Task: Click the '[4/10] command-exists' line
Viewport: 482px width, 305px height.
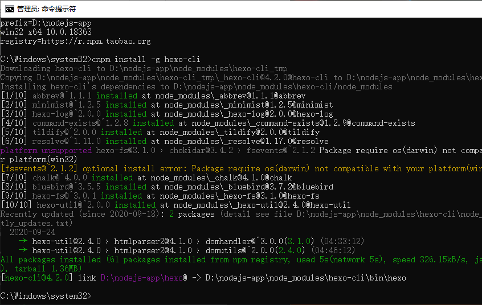Action: 208,123
